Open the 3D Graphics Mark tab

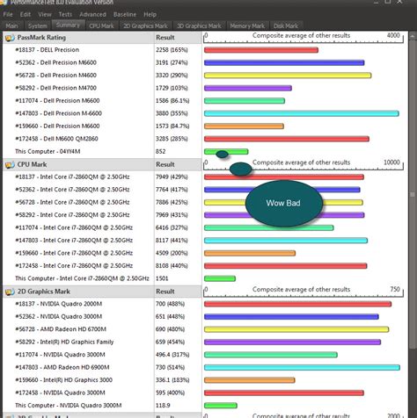pyautogui.click(x=199, y=25)
